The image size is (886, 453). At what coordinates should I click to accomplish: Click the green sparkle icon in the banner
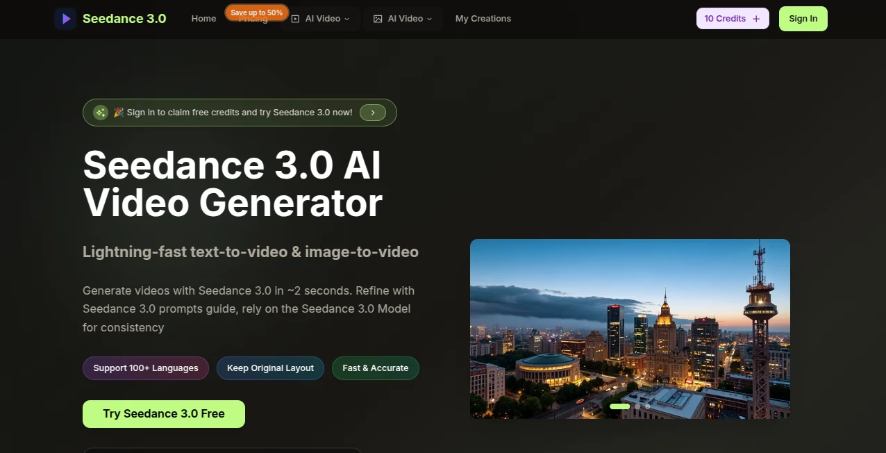pos(100,112)
